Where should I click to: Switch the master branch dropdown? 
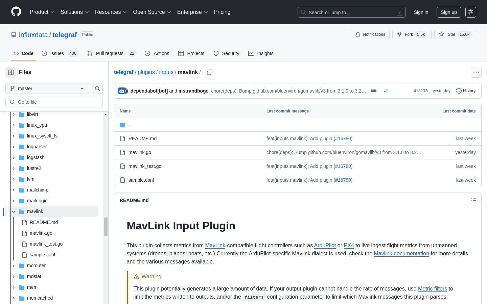[x=47, y=88]
